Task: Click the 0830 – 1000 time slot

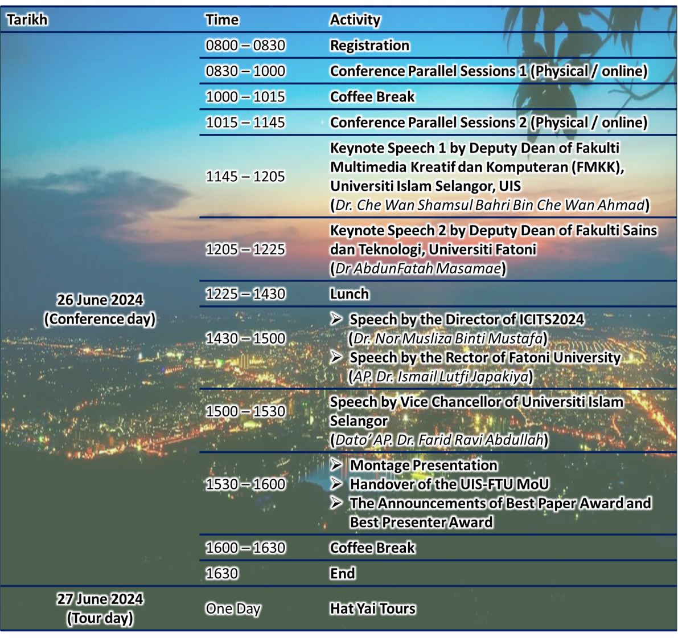Action: (245, 71)
